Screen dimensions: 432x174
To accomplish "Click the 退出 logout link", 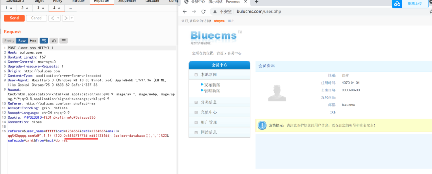I will [231, 21].
